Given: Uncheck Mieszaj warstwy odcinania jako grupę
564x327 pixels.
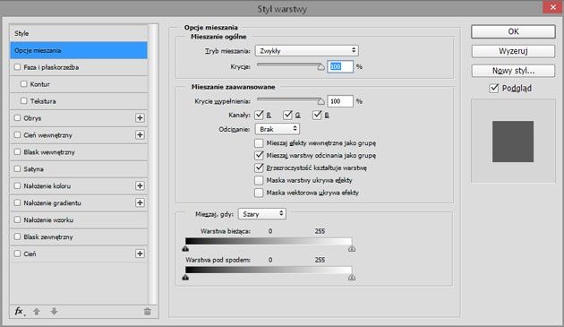Looking at the screenshot, I should [259, 155].
